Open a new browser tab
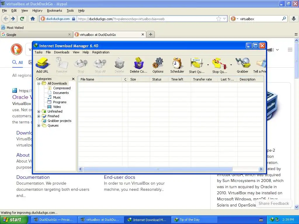299x224 pixels. tap(151, 34)
